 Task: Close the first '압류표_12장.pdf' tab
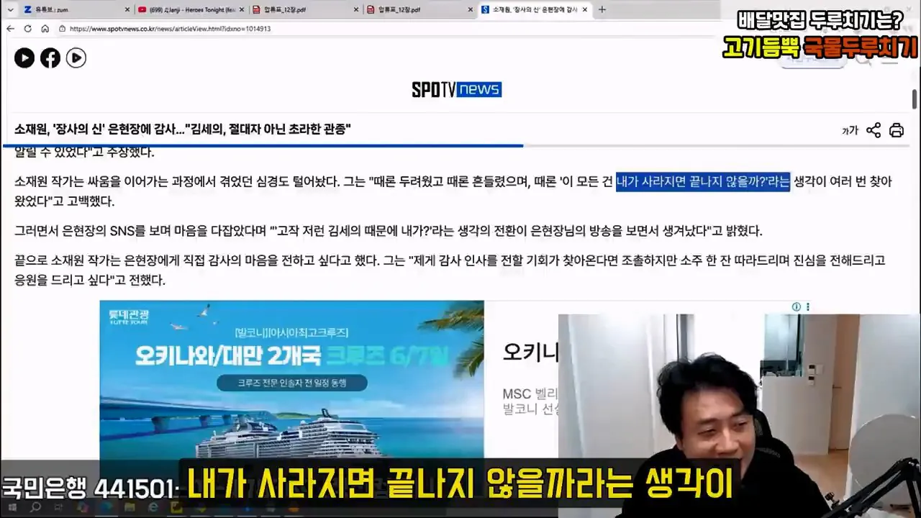click(356, 9)
